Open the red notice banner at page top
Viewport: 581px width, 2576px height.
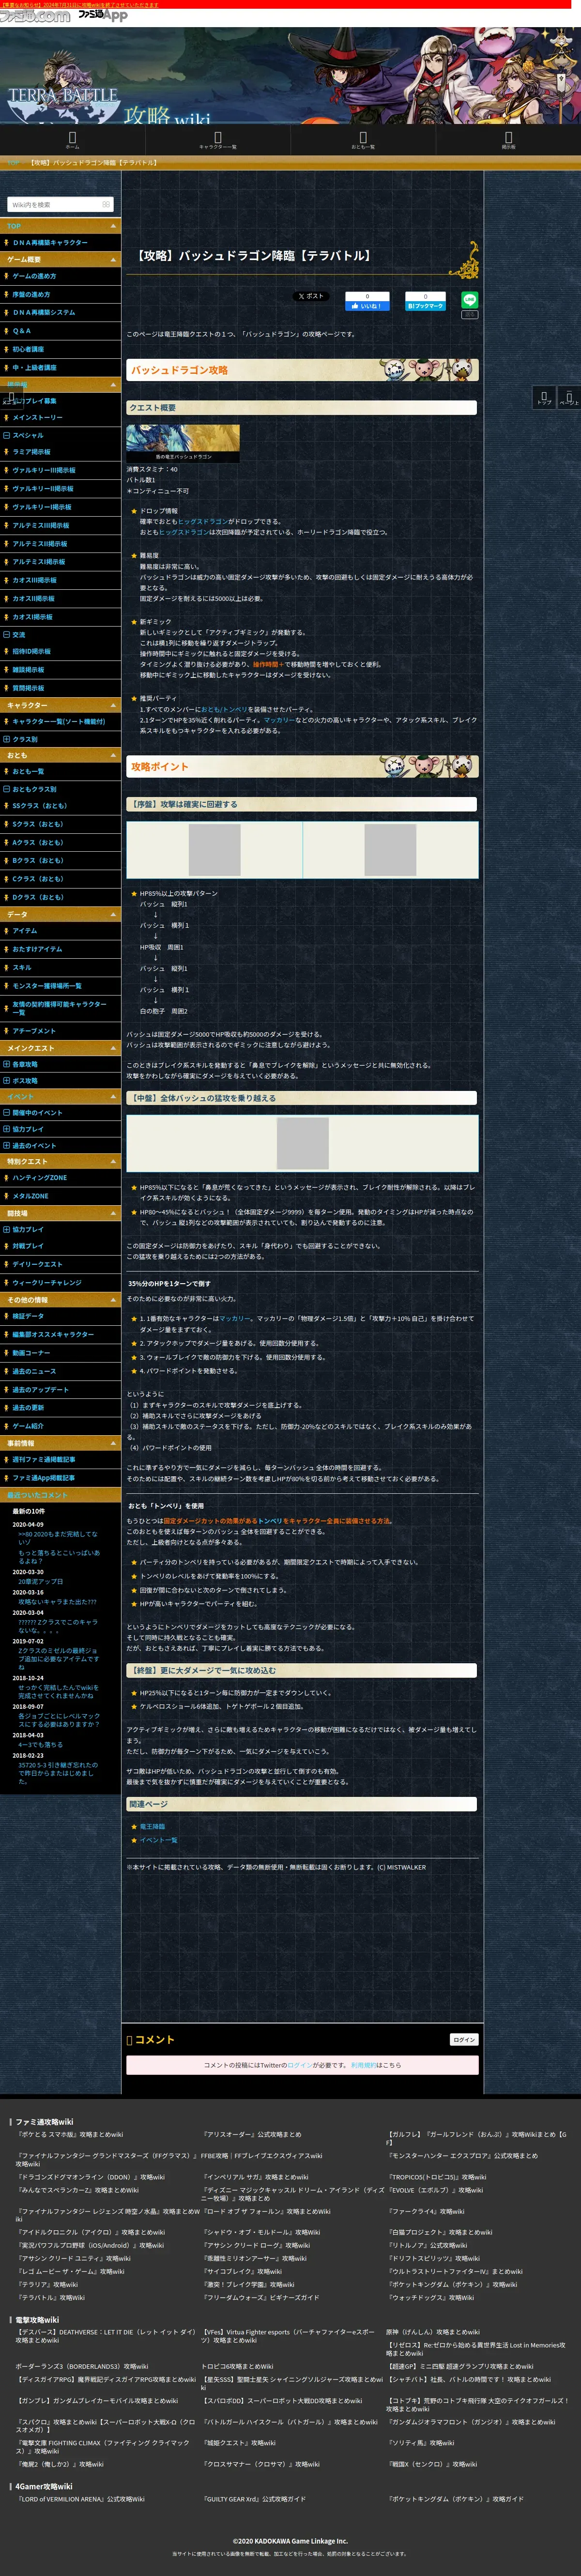[79, 4]
